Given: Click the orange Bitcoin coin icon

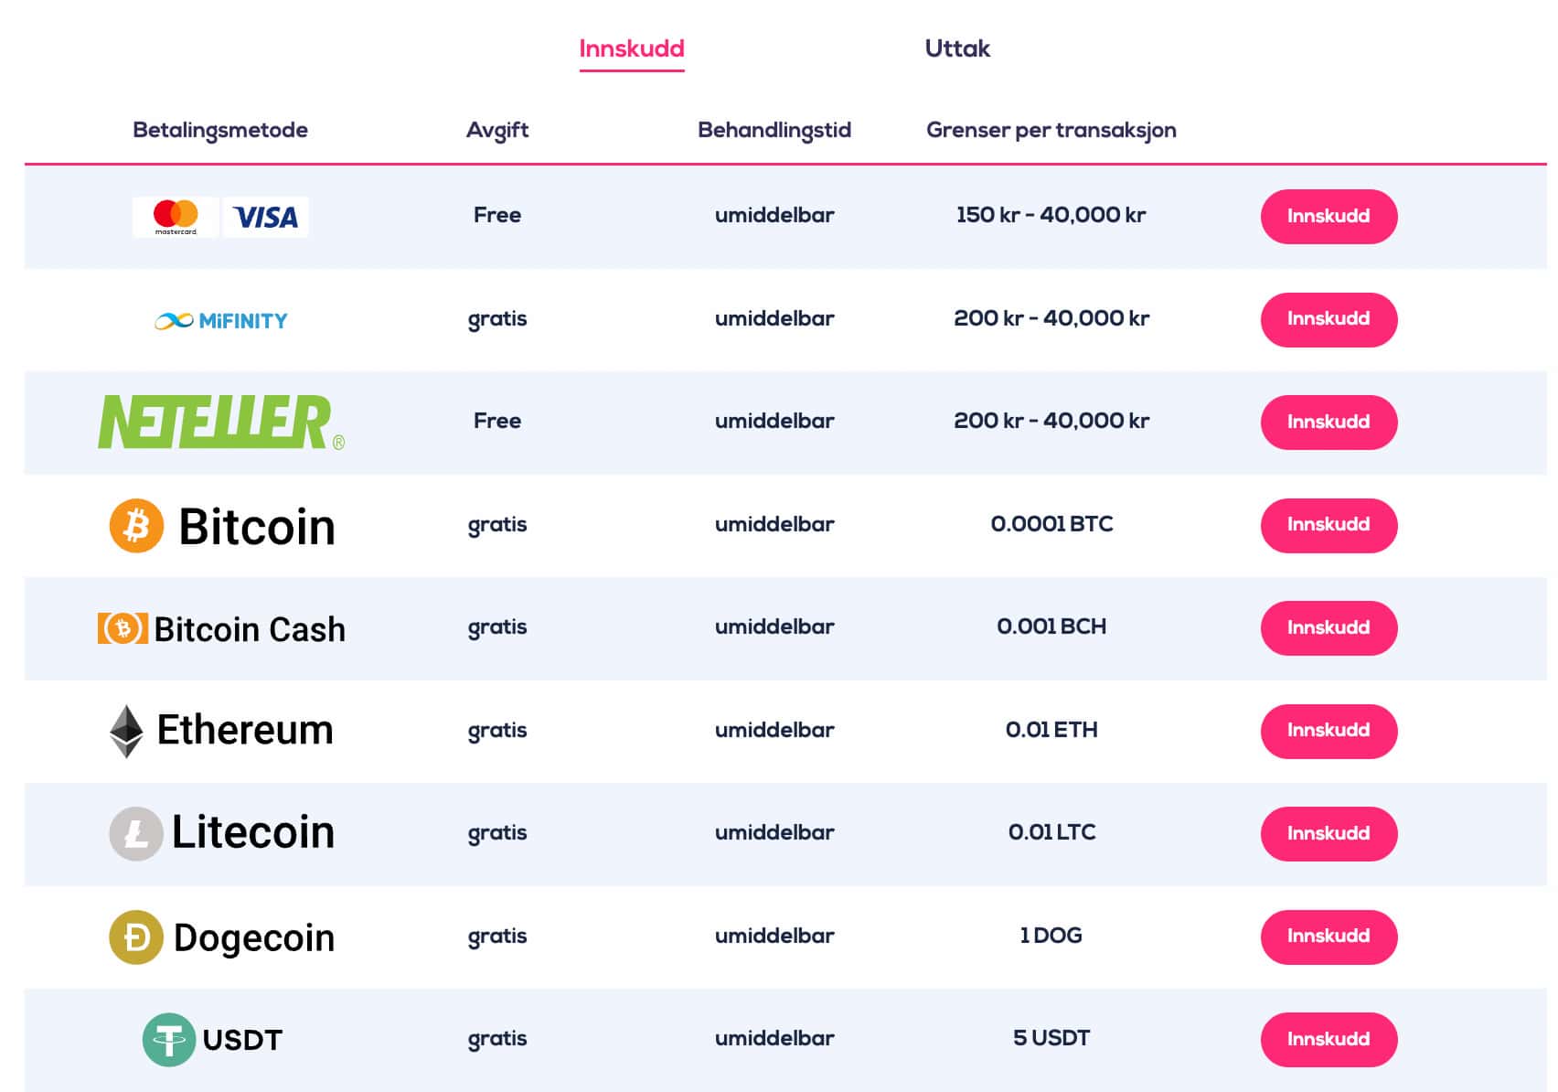Looking at the screenshot, I should point(136,526).
